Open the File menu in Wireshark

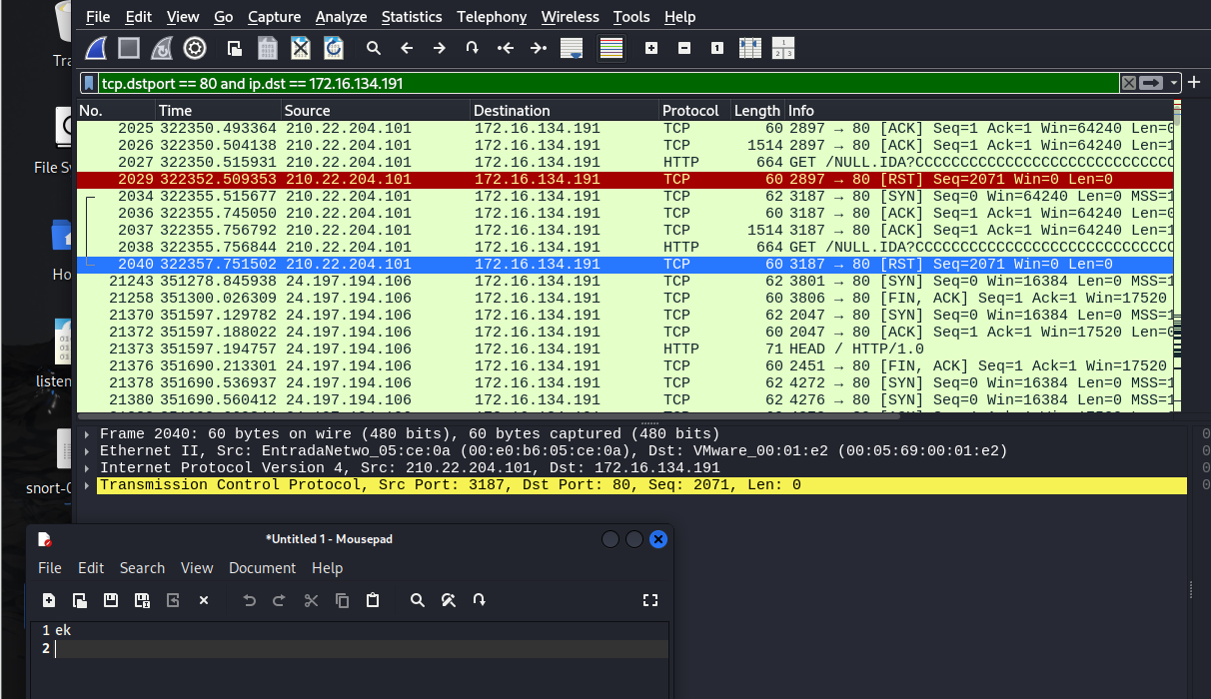98,17
